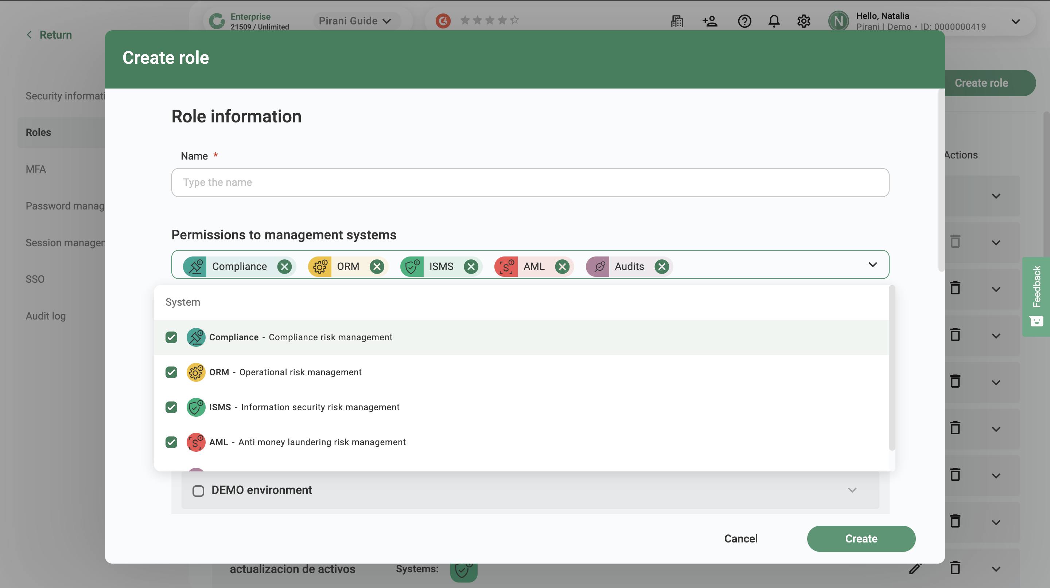Click the green Create button
This screenshot has width=1050, height=588.
pyautogui.click(x=861, y=538)
